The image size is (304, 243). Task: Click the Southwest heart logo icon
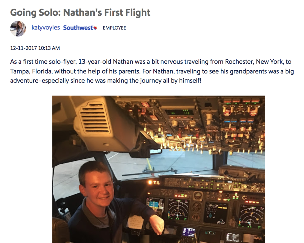[95, 28]
